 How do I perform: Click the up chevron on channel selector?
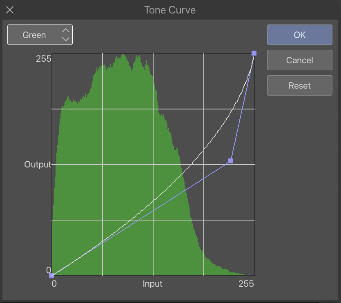(65, 31)
